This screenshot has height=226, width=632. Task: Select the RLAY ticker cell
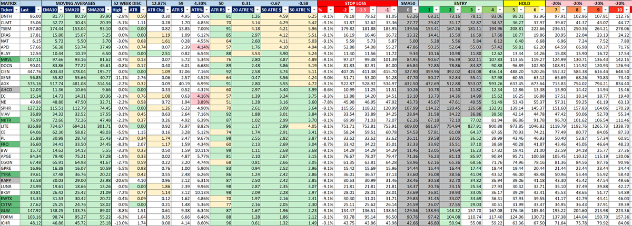[11, 54]
